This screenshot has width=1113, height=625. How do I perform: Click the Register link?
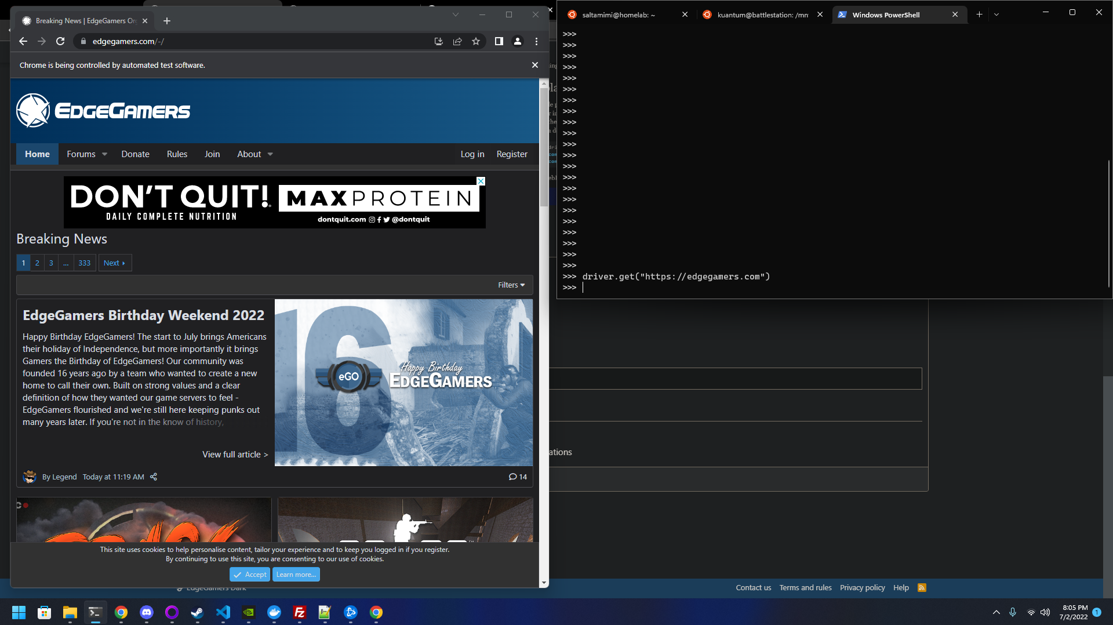[512, 154]
